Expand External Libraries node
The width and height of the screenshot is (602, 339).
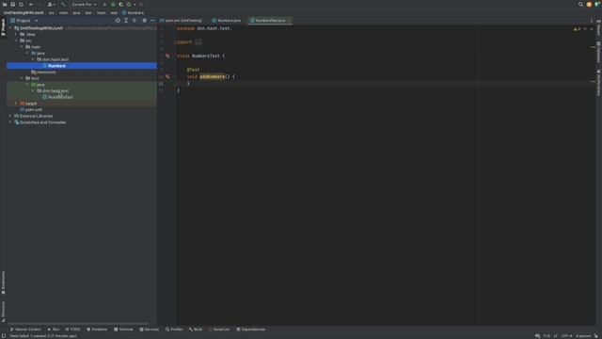pyautogui.click(x=10, y=116)
